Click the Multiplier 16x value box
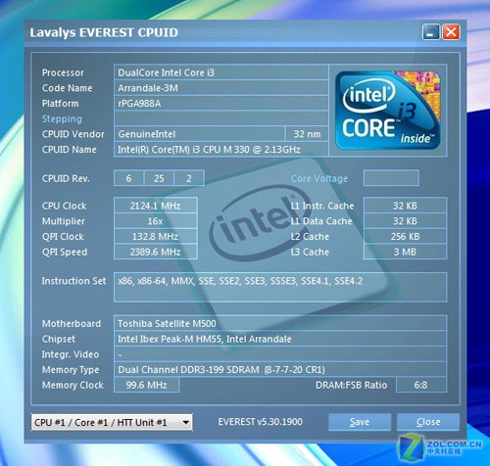 156,221
